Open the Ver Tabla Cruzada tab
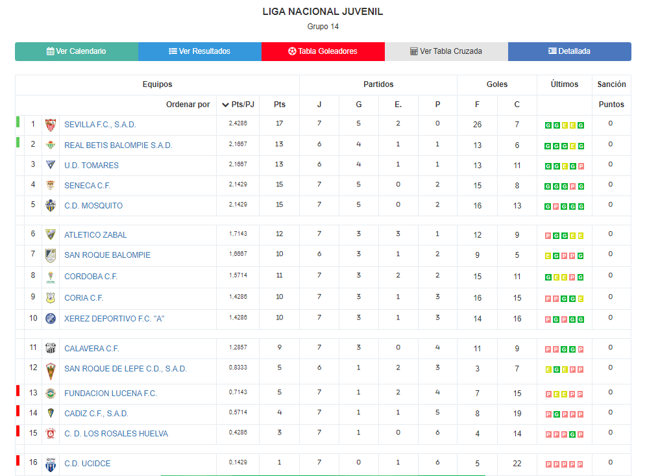The image size is (647, 476). point(446,51)
